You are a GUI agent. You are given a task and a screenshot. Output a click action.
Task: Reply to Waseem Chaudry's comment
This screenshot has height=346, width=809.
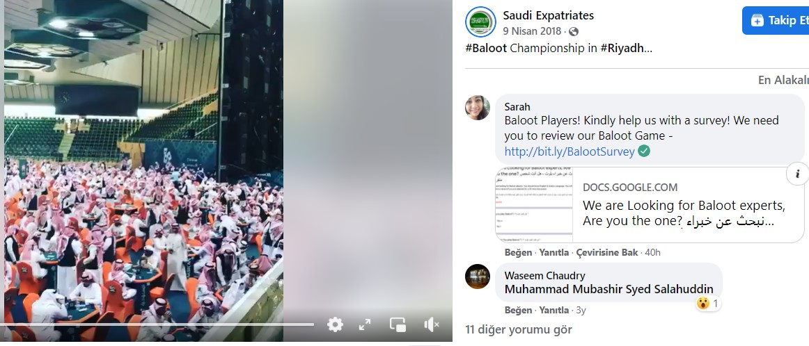point(554,310)
